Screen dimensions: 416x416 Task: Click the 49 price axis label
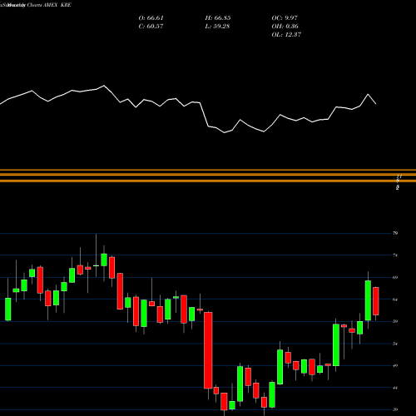[x=395, y=365]
